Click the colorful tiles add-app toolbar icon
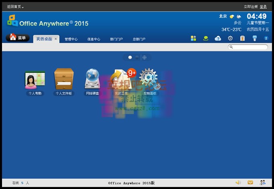The image size is (274, 189). 193,38
